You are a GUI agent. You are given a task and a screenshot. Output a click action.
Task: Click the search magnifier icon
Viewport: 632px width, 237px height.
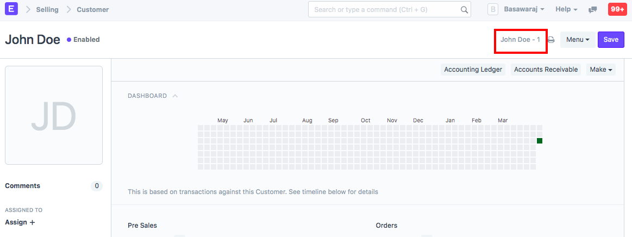click(x=464, y=10)
